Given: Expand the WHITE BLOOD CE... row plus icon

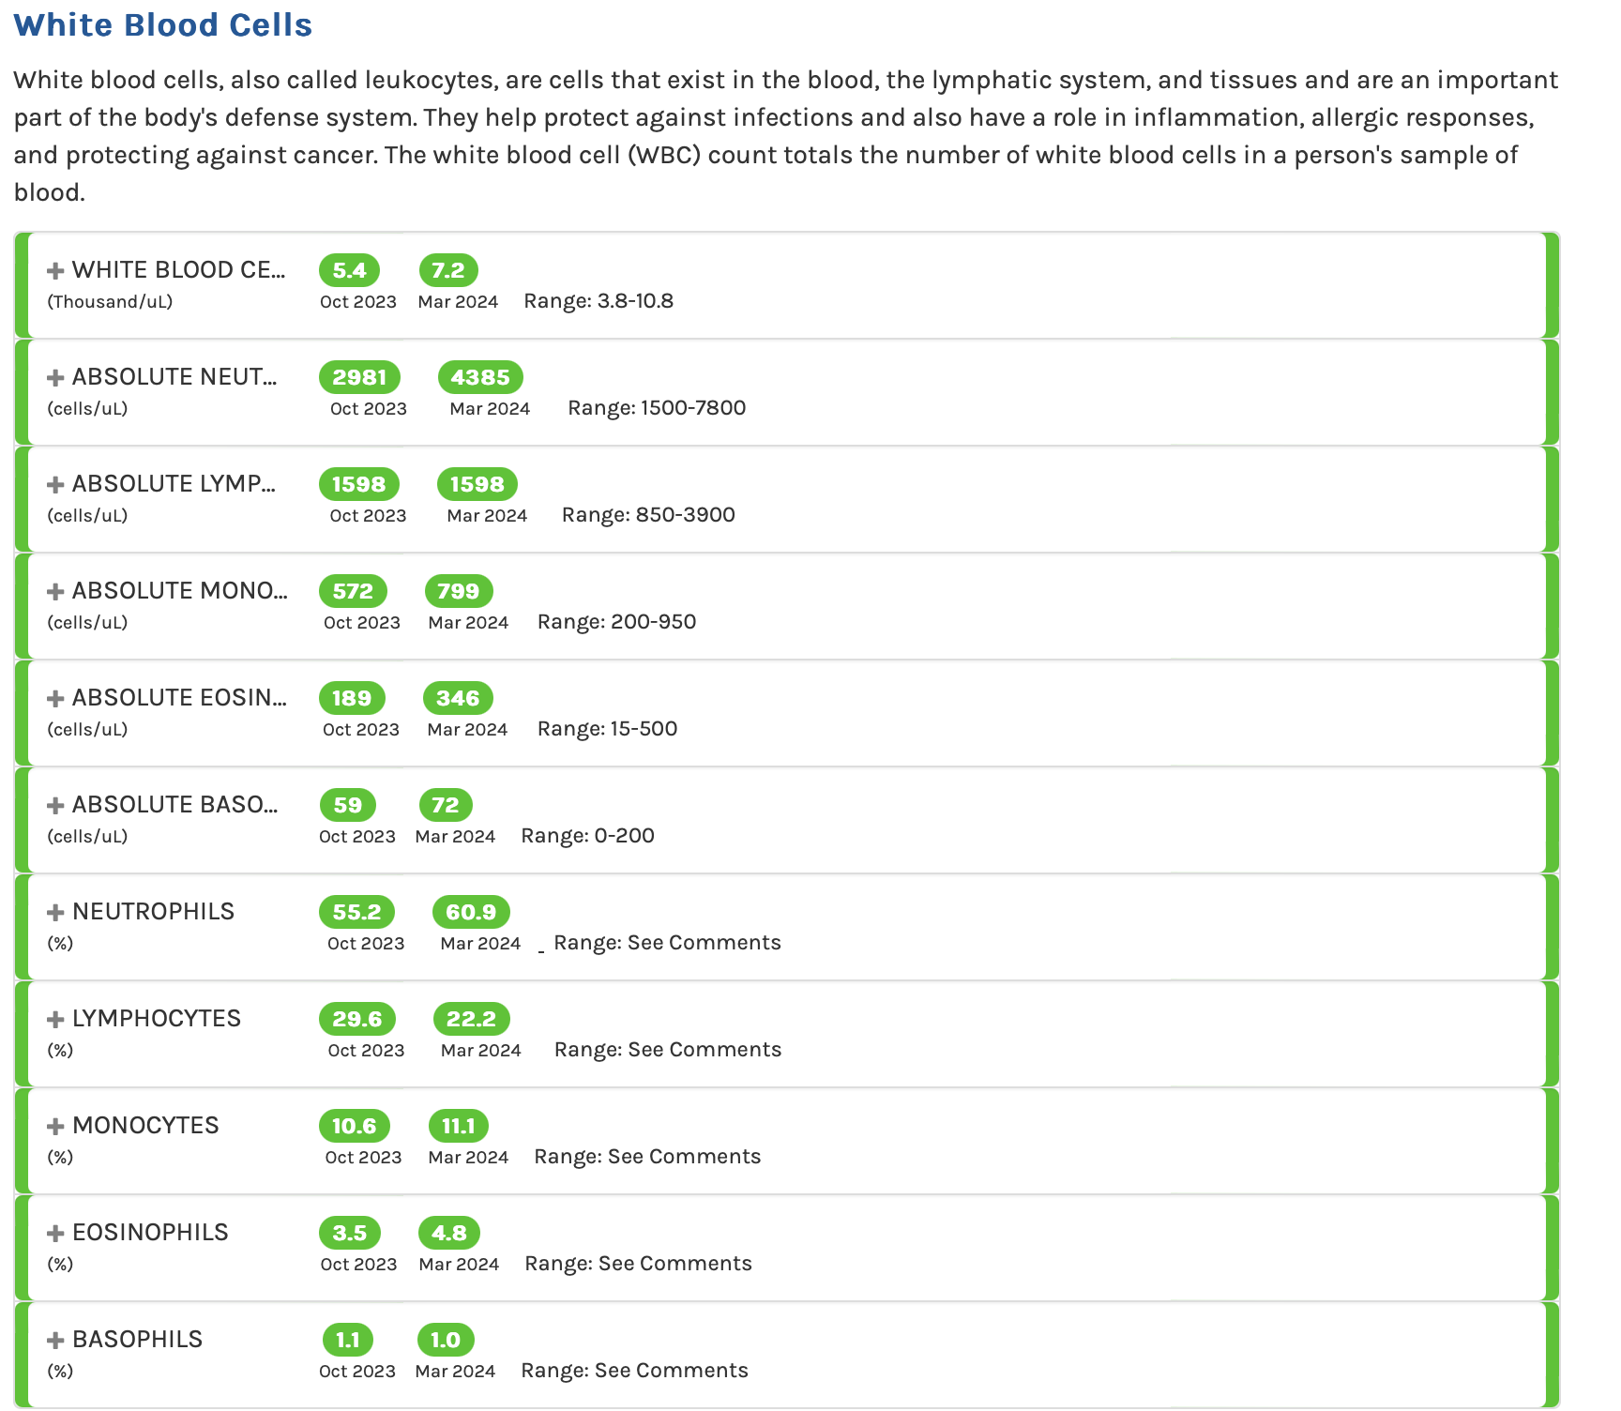Looking at the screenshot, I should [55, 271].
